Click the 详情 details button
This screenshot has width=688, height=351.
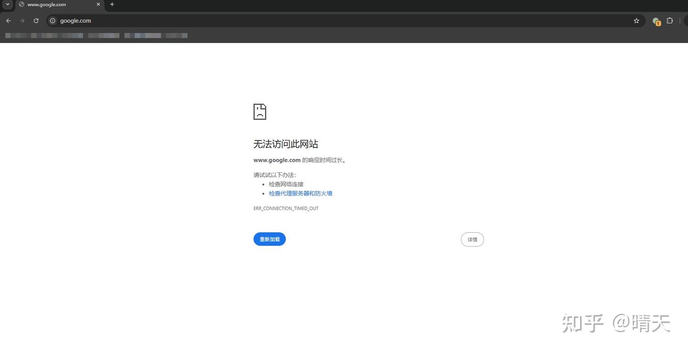click(473, 239)
